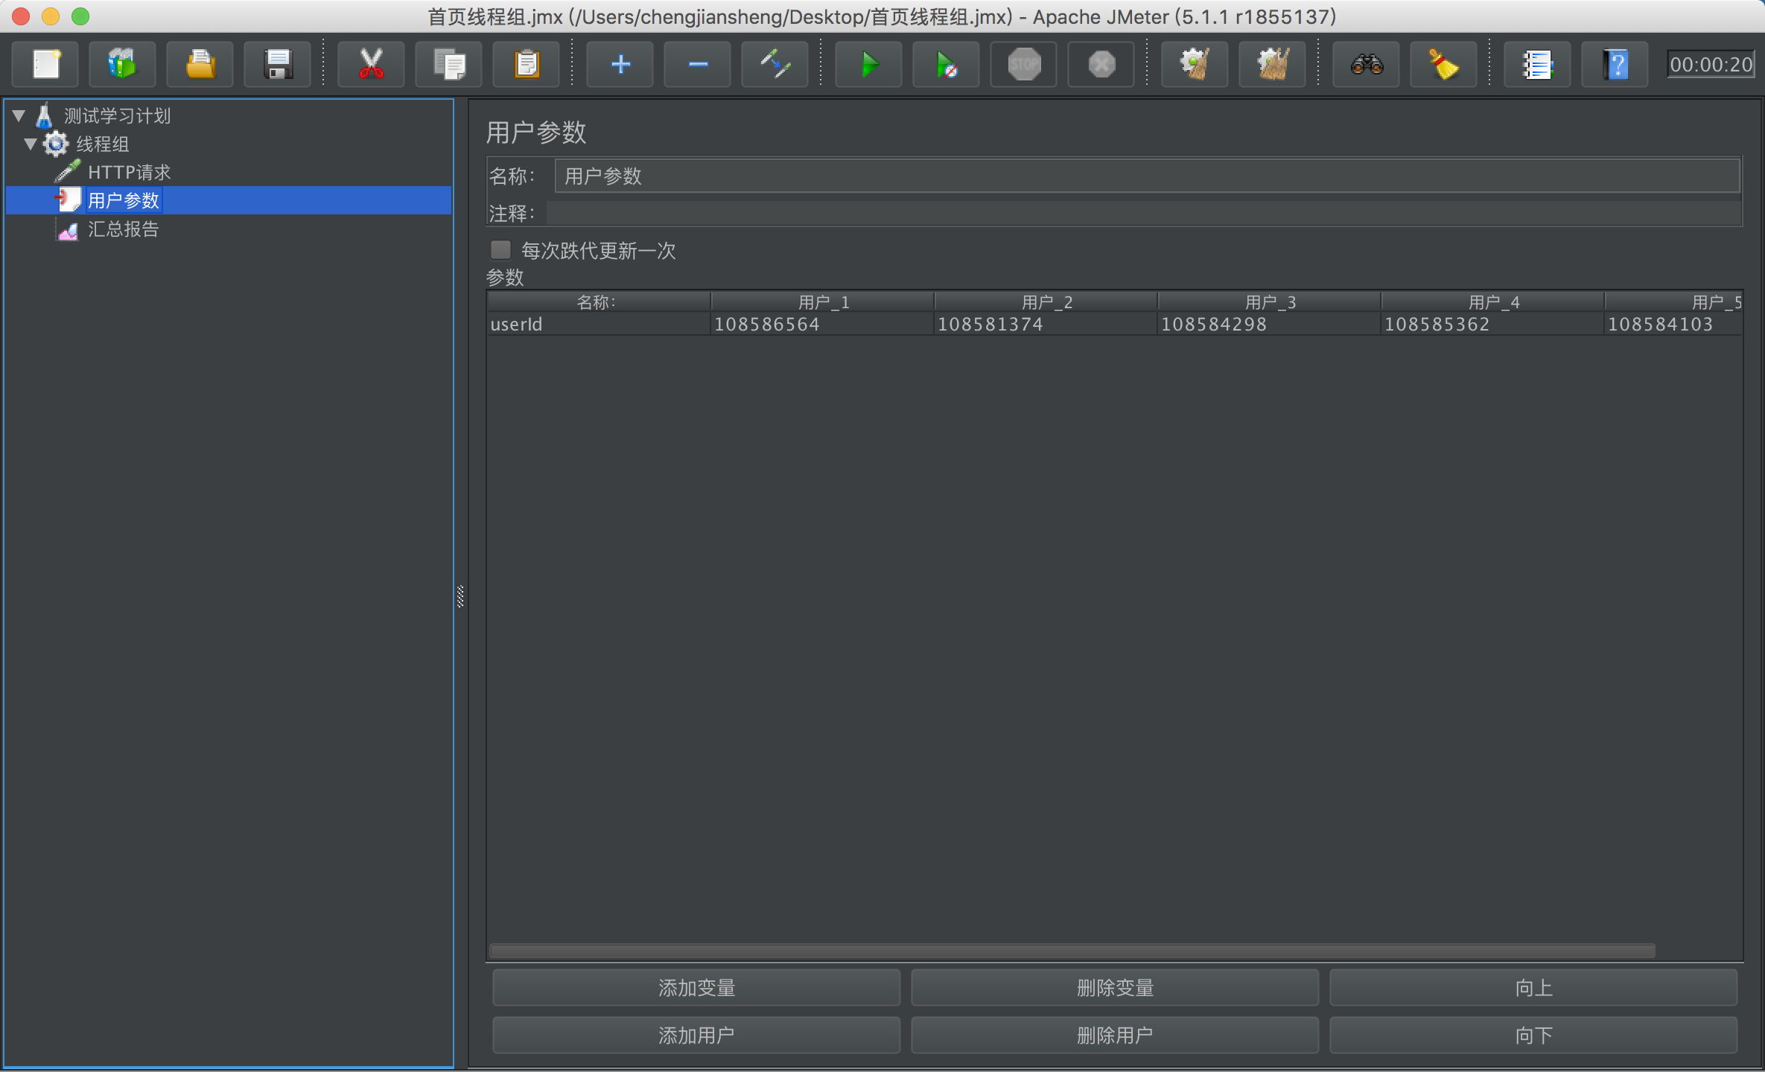Select the HTTP请求 sampler
This screenshot has width=1765, height=1072.
(x=130, y=172)
